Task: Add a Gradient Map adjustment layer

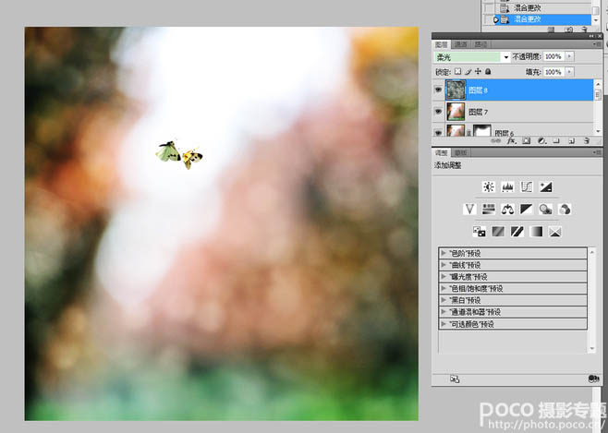Action: 536,232
